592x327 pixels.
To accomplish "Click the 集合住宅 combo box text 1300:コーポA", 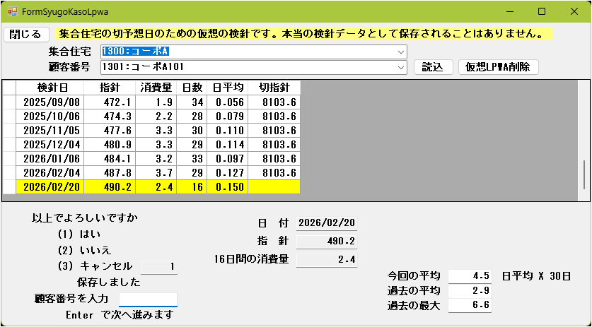I will (134, 52).
